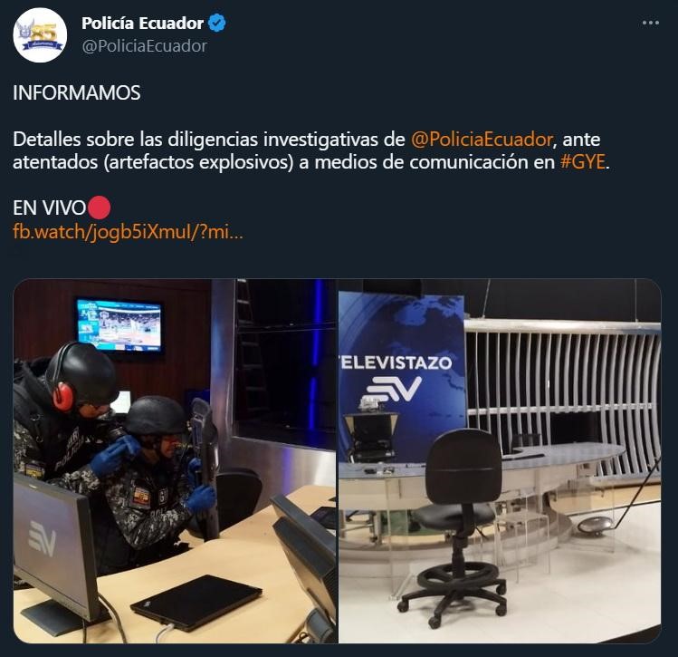678x657 pixels.
Task: Follow the @PoliciaEcuador mention in tweet text
Action: (482, 140)
